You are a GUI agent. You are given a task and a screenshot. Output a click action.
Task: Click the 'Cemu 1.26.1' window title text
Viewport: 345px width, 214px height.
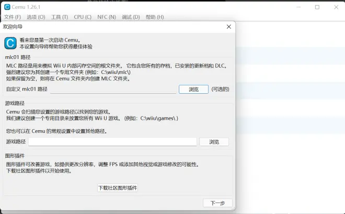click(26, 7)
